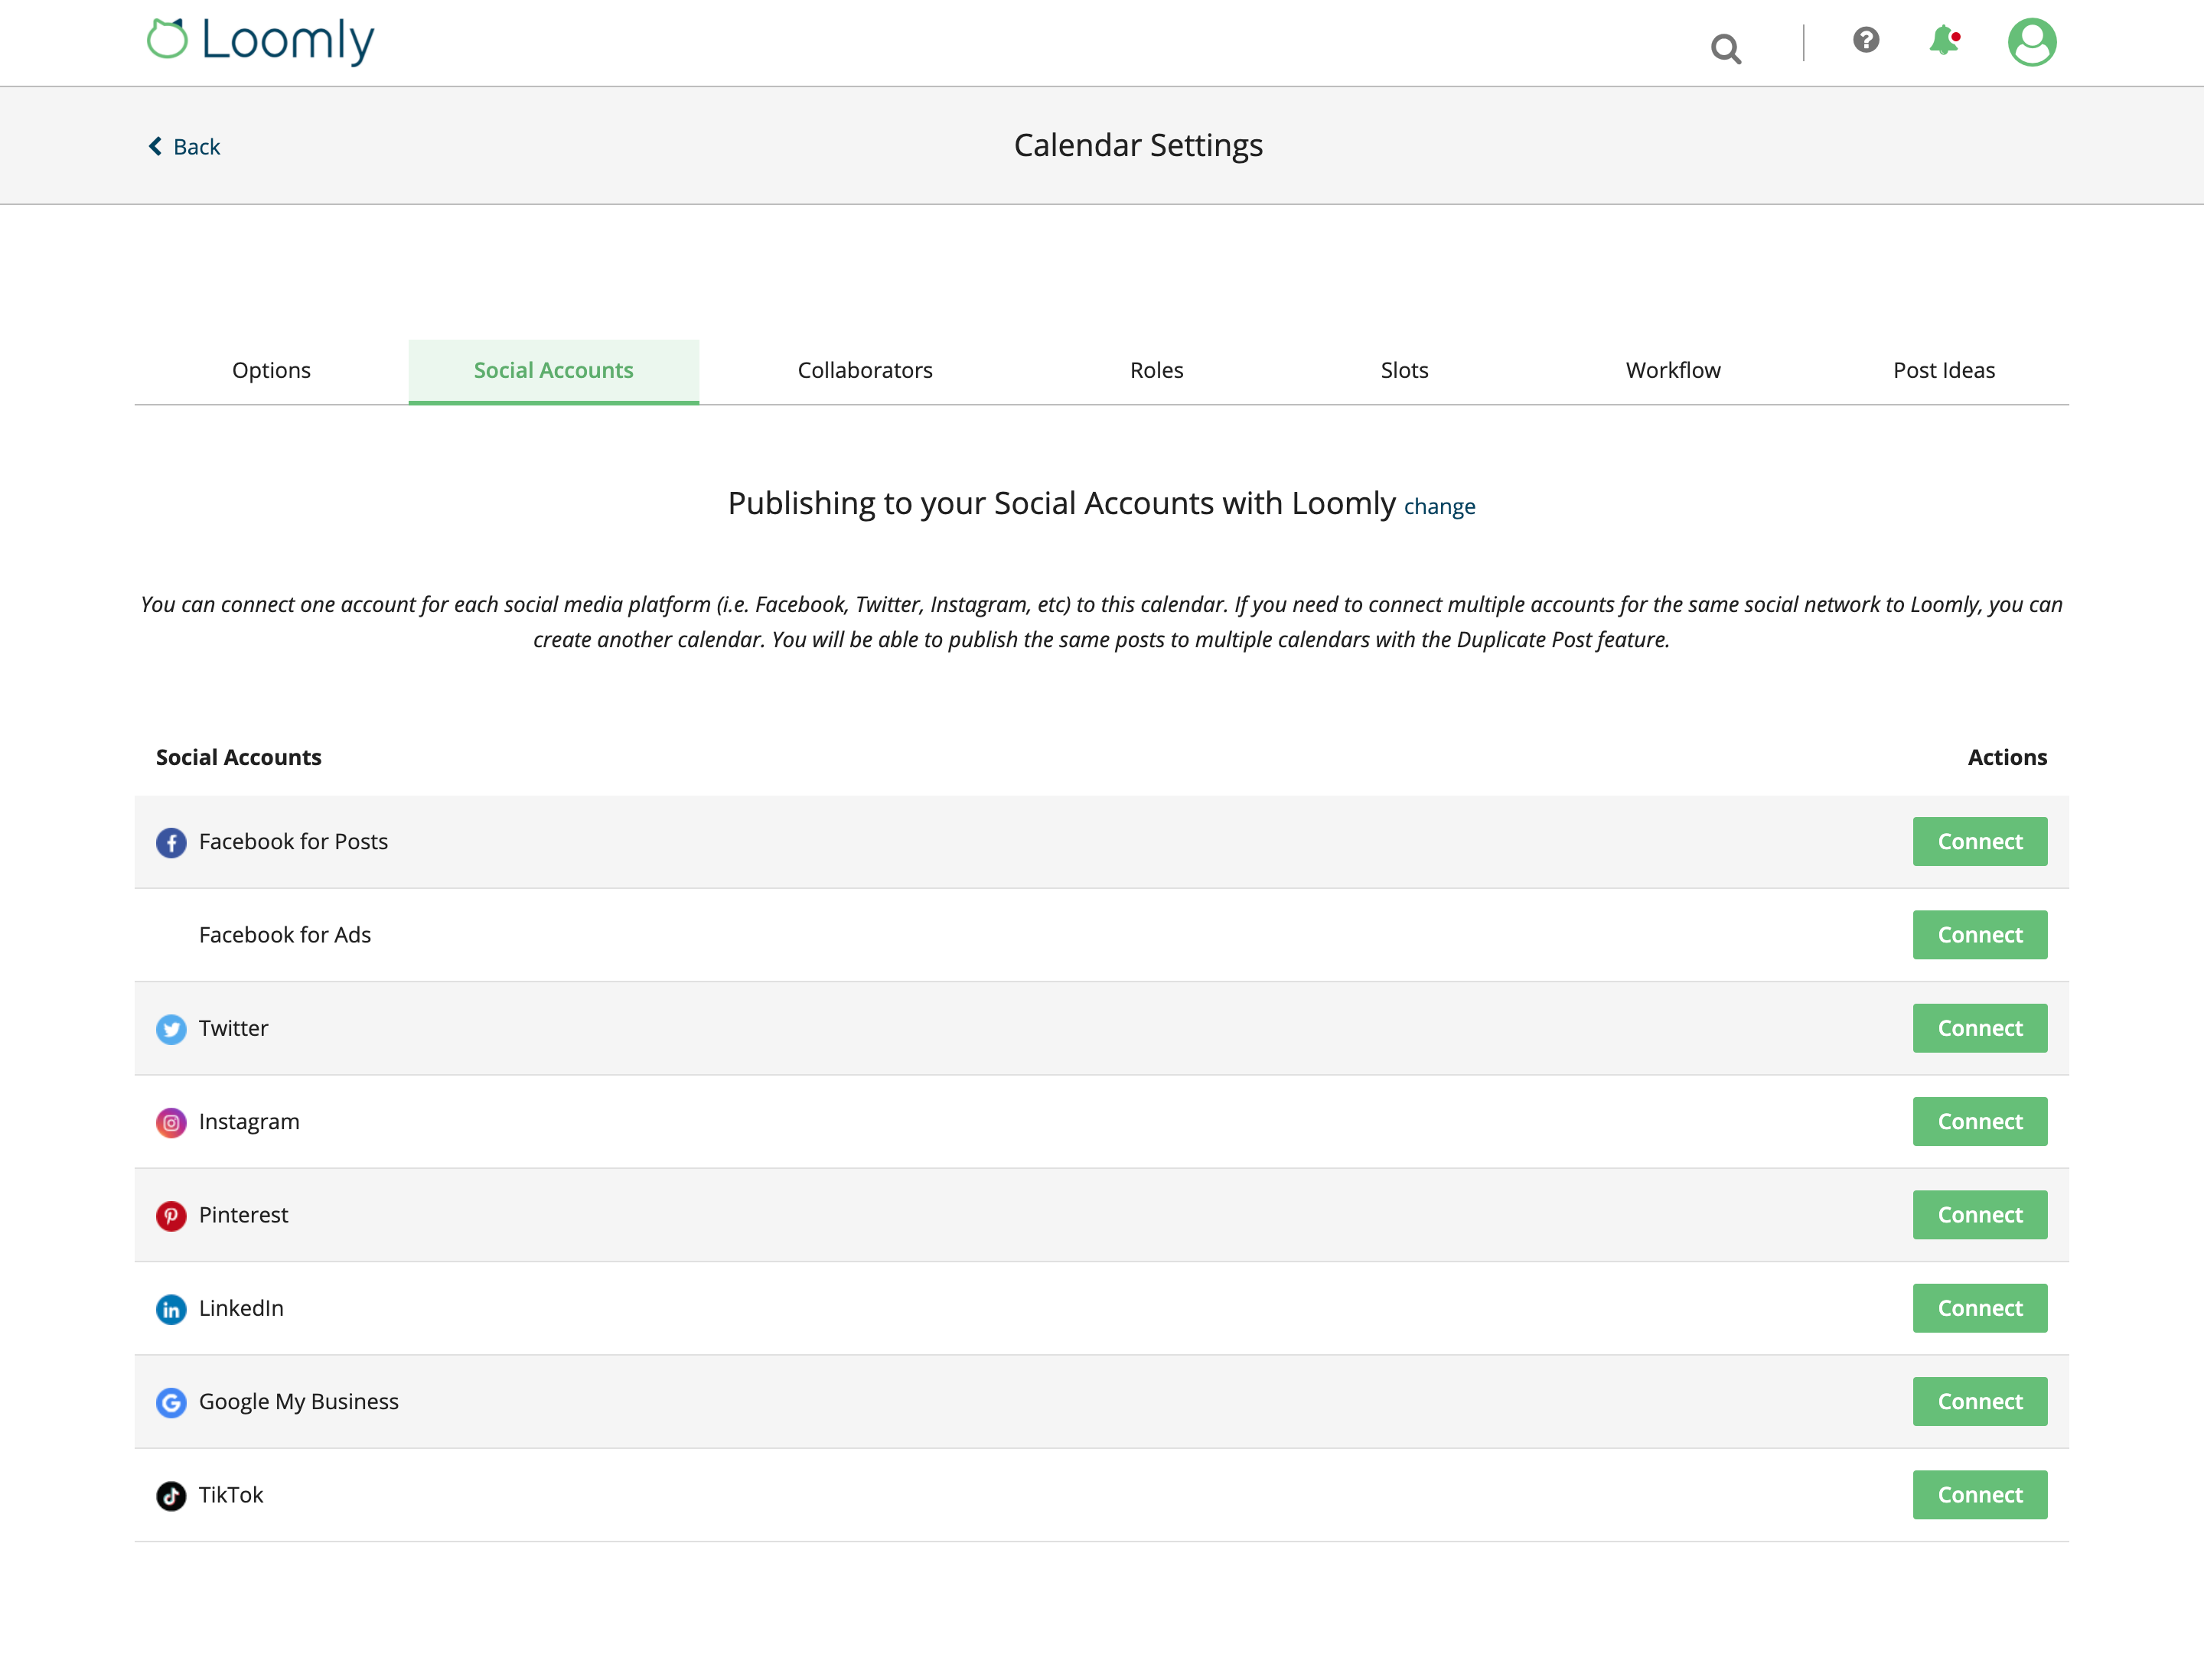Connect the Google My Business account

click(1979, 1402)
